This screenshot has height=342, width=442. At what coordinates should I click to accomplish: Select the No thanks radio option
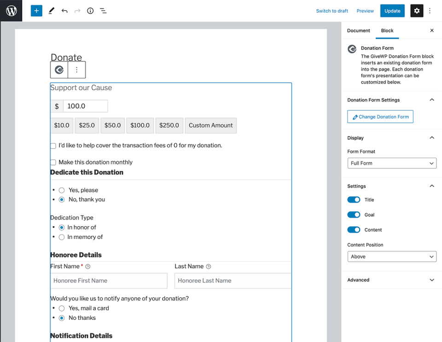pyautogui.click(x=61, y=318)
